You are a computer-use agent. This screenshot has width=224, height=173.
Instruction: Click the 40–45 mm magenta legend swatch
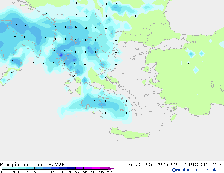tap(96, 168)
